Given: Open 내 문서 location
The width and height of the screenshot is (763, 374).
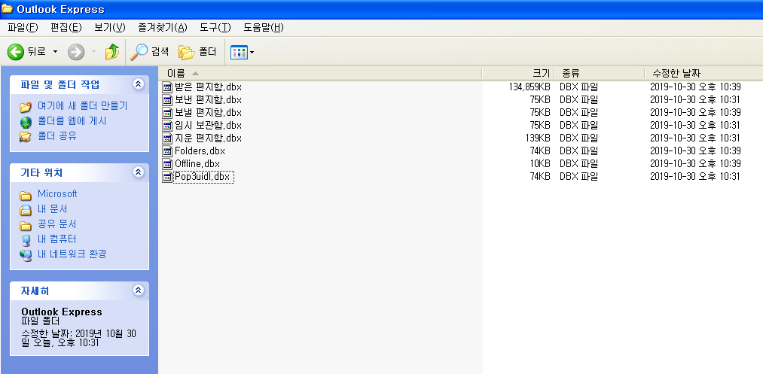Looking at the screenshot, I should click(x=53, y=209).
